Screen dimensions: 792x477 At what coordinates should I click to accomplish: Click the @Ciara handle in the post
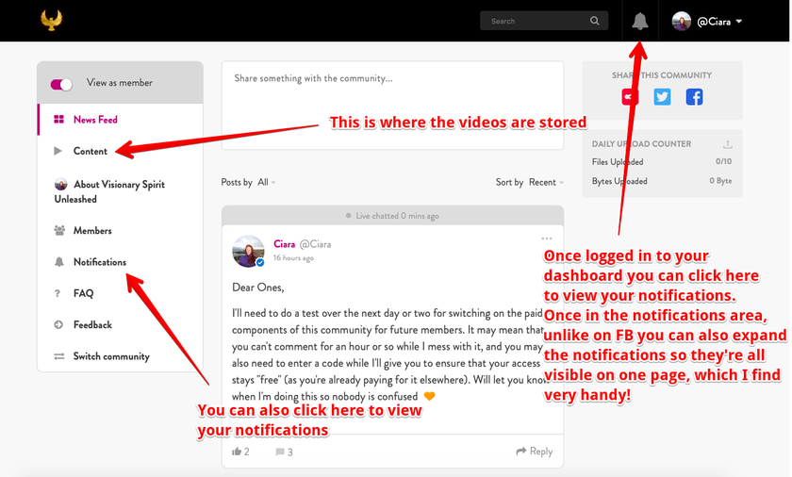tap(315, 244)
